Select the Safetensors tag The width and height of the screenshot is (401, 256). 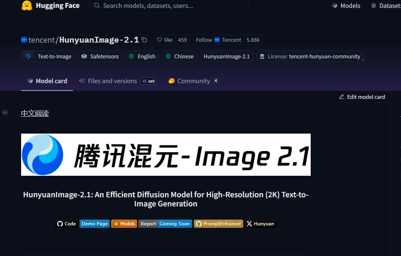point(100,56)
